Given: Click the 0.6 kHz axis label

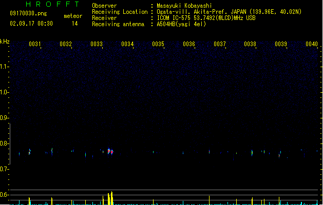Looking at the screenshot, I should tap(4, 195).
